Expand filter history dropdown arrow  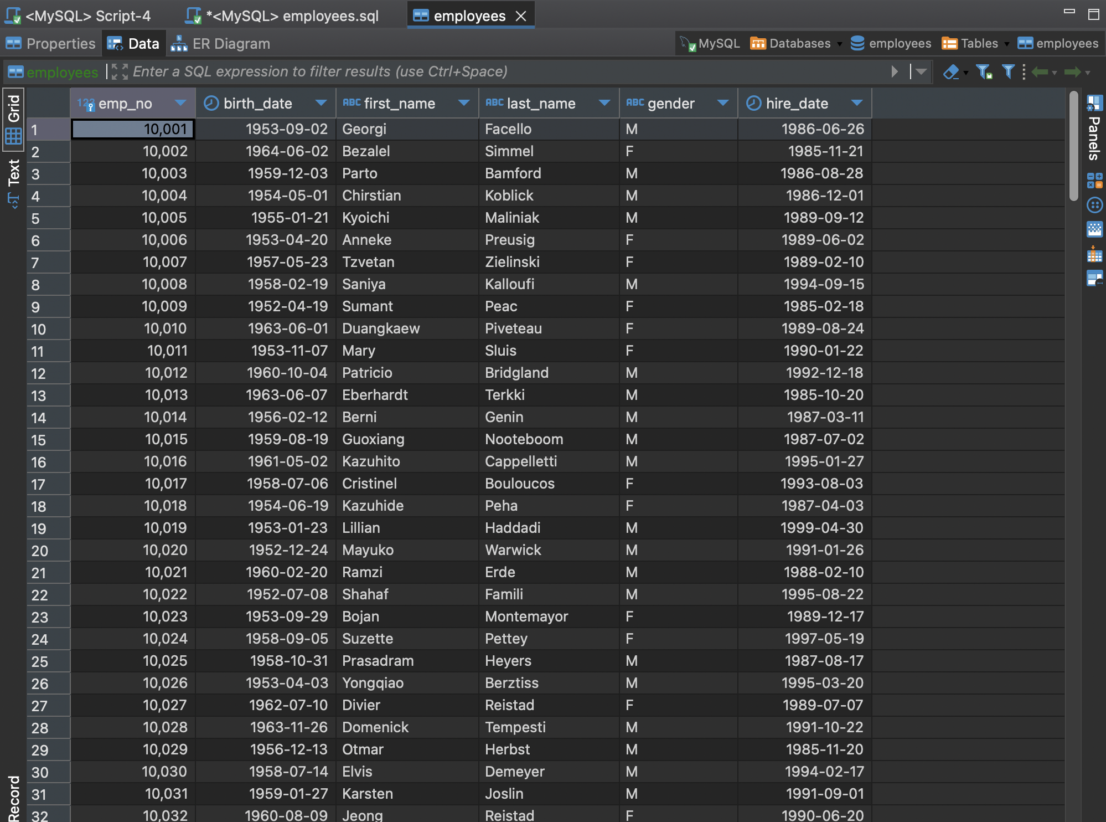pos(921,72)
